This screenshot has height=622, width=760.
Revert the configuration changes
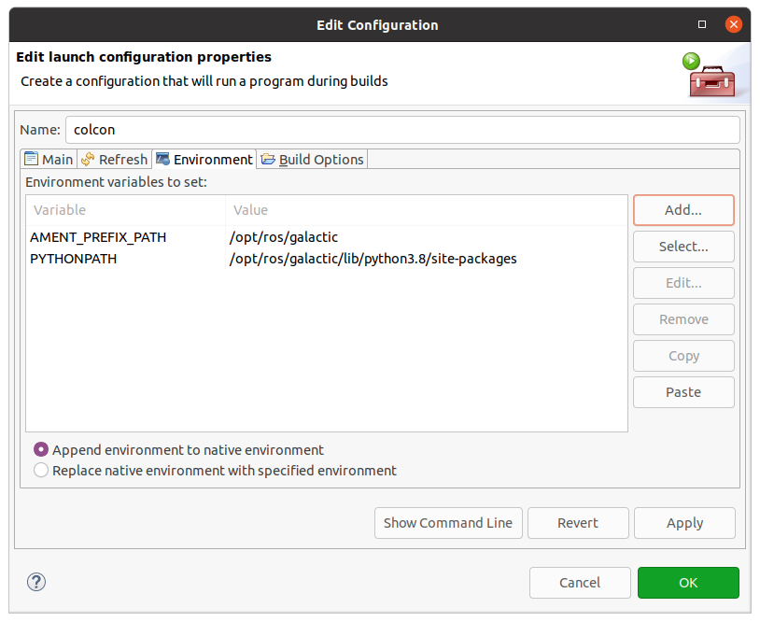pyautogui.click(x=578, y=523)
